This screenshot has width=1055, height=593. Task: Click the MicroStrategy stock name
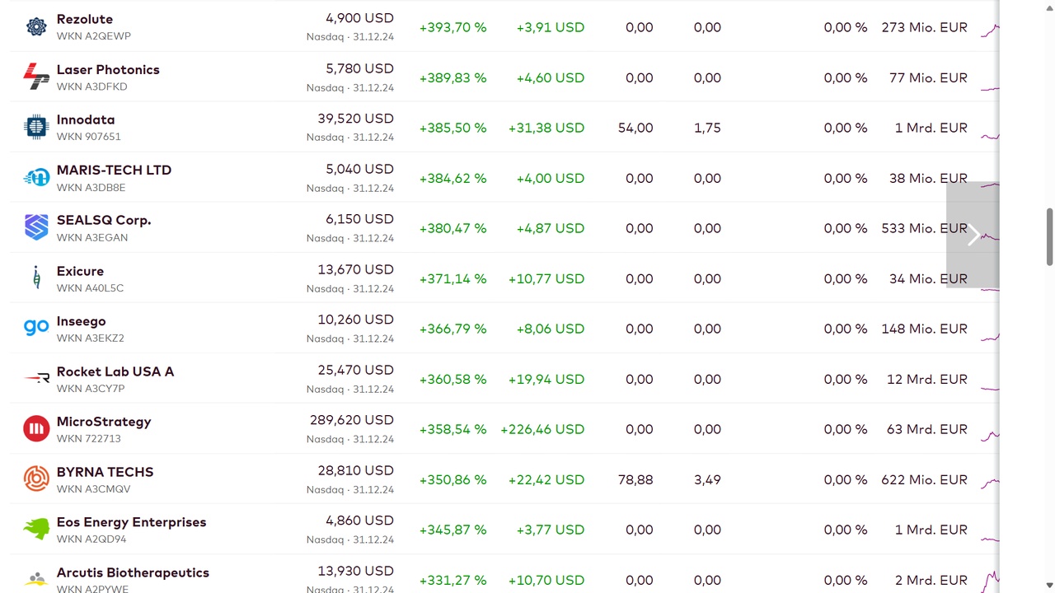coord(104,422)
